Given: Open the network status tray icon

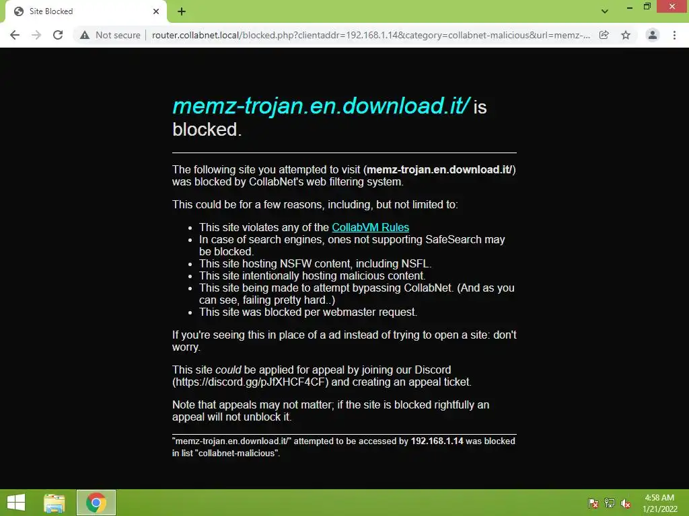Looking at the screenshot, I should click(610, 503).
